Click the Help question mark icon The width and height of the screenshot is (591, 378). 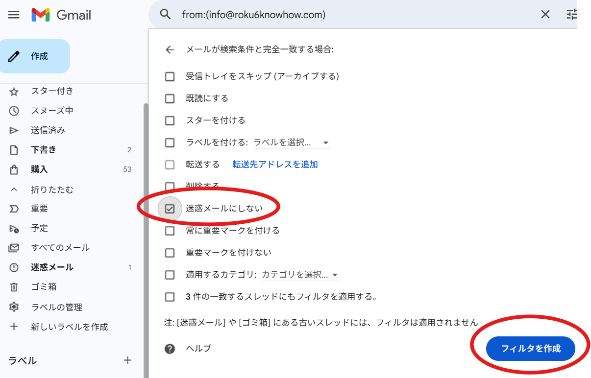tap(170, 349)
